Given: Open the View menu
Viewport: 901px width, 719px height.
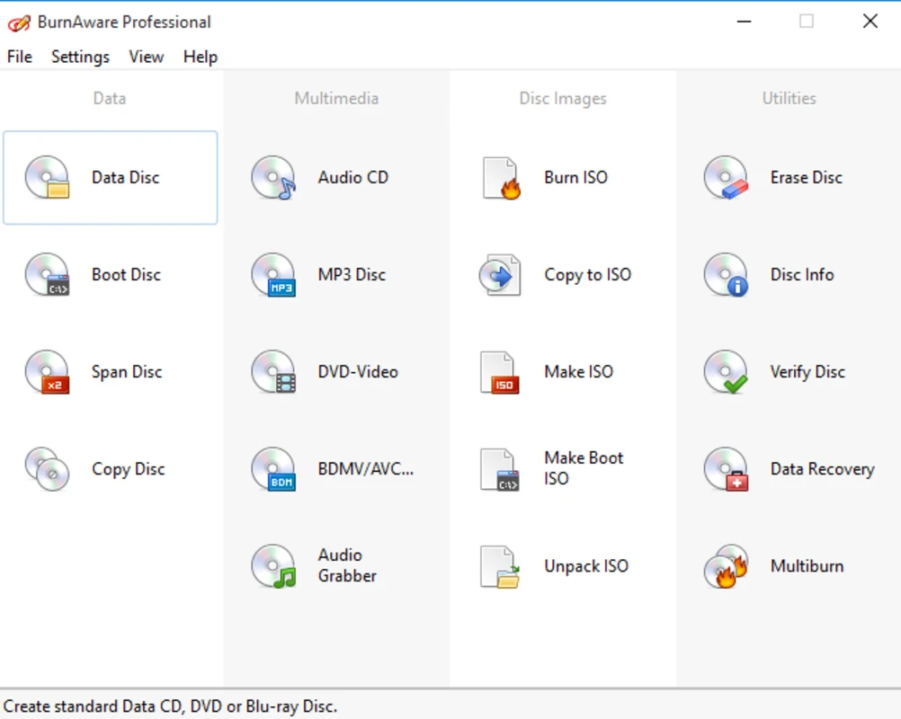Looking at the screenshot, I should pos(146,57).
